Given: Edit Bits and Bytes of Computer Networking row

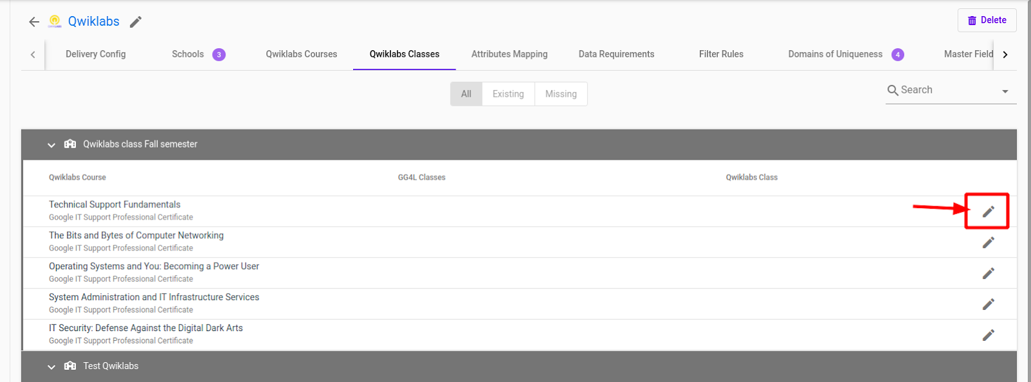Looking at the screenshot, I should click(988, 242).
